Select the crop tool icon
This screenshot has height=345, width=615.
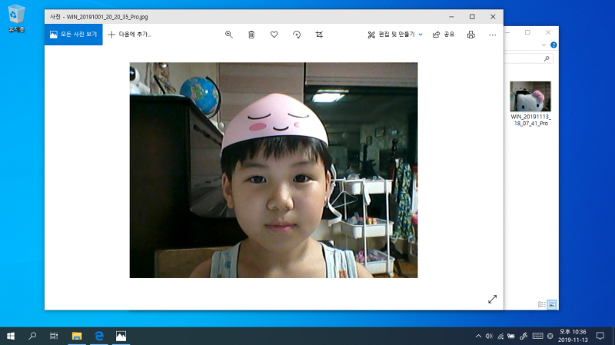tap(319, 35)
